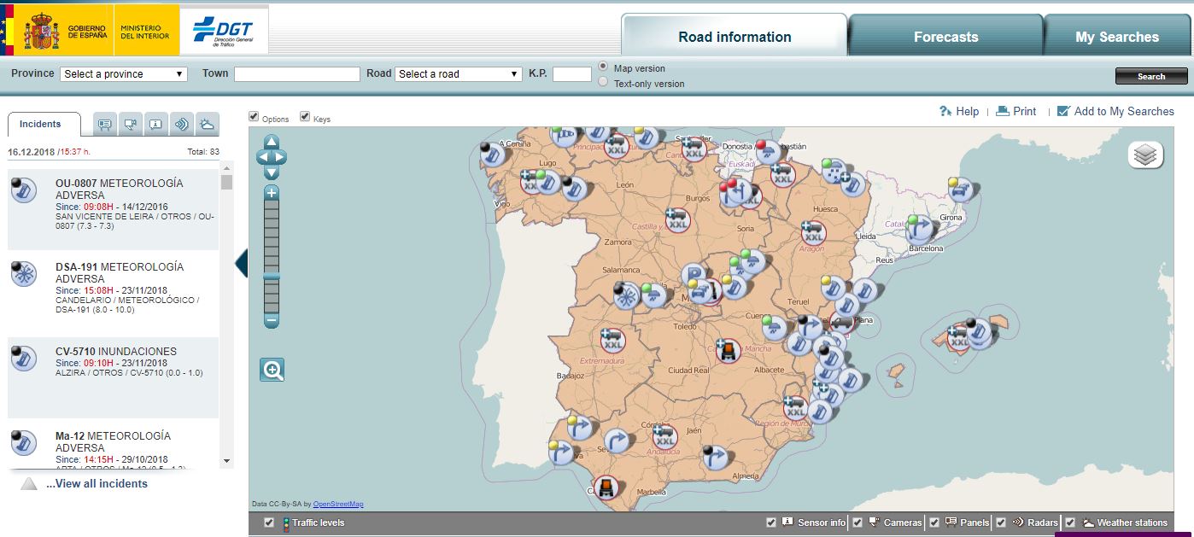
Task: Click the Search button
Action: [x=1151, y=76]
